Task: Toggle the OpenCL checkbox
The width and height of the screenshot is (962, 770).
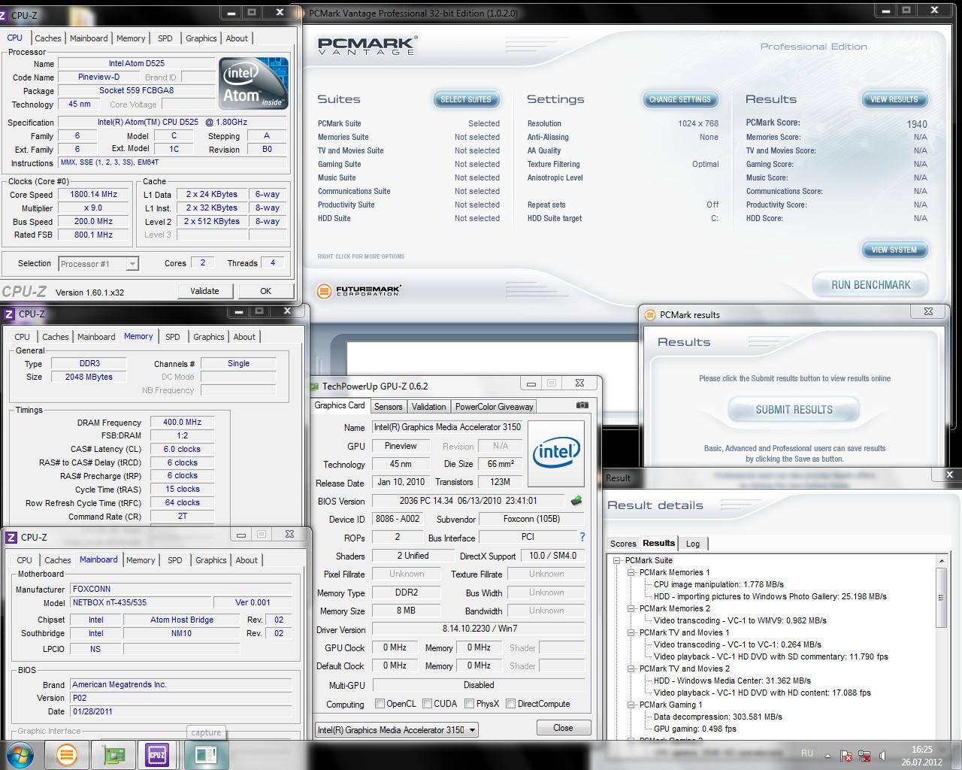Action: pyautogui.click(x=380, y=704)
